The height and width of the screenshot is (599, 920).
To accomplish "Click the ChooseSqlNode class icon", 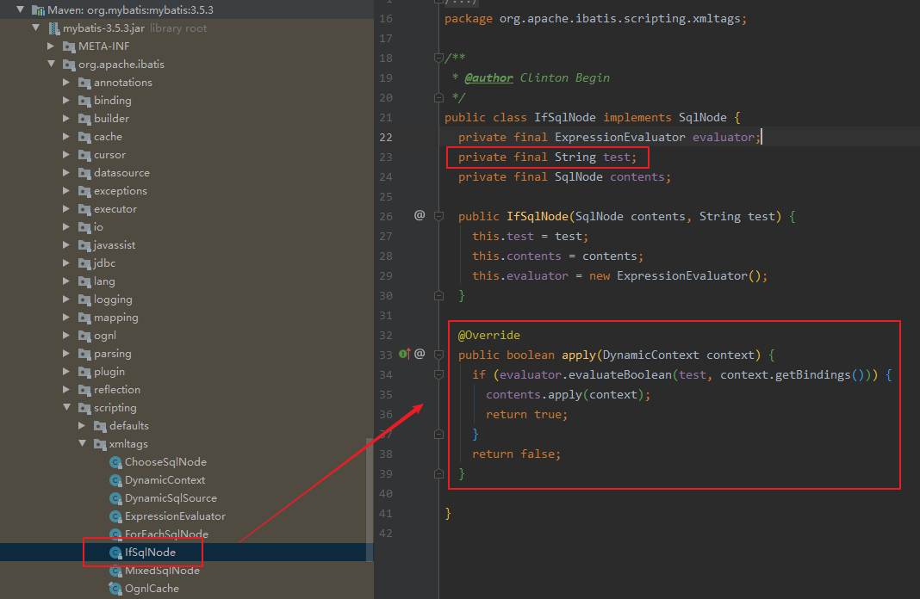I will coord(115,462).
